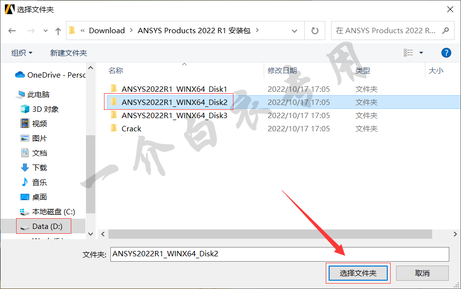461x289 pixels.
Task: Click the 新建文件夹 button
Action: click(x=68, y=53)
